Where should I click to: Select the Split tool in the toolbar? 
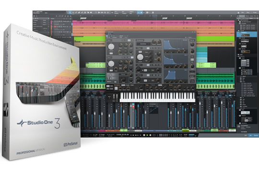point(76,13)
